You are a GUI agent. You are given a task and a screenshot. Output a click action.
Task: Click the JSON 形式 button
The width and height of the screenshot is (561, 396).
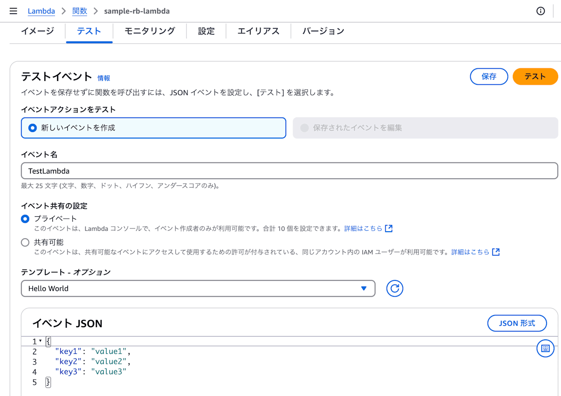[517, 323]
